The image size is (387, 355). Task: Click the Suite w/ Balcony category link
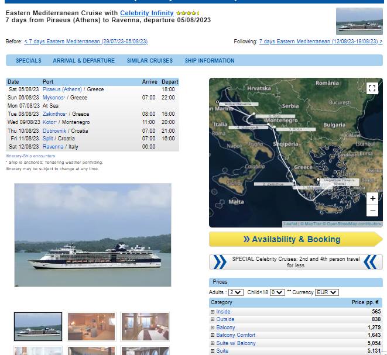click(236, 343)
